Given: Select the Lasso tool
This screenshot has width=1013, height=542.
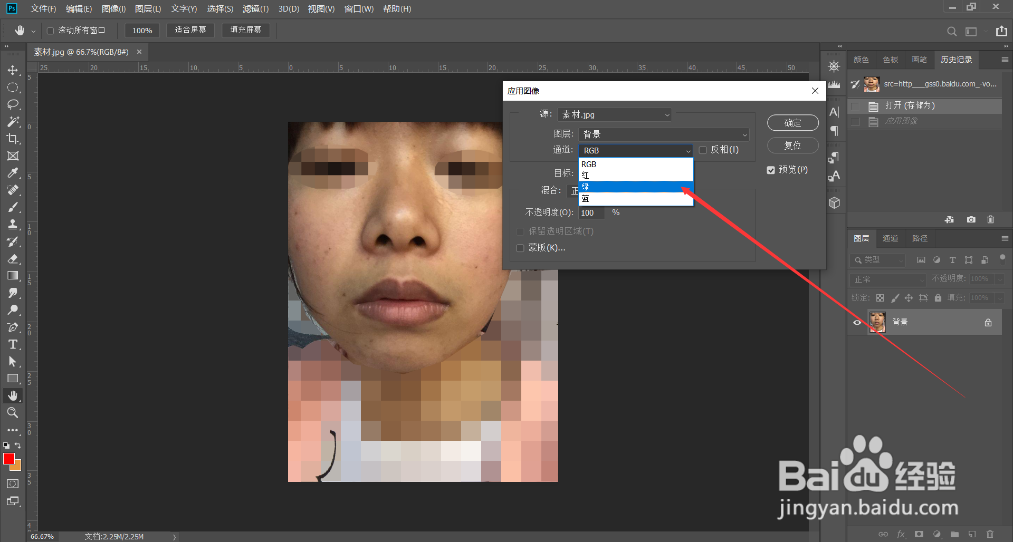Looking at the screenshot, I should 13,104.
